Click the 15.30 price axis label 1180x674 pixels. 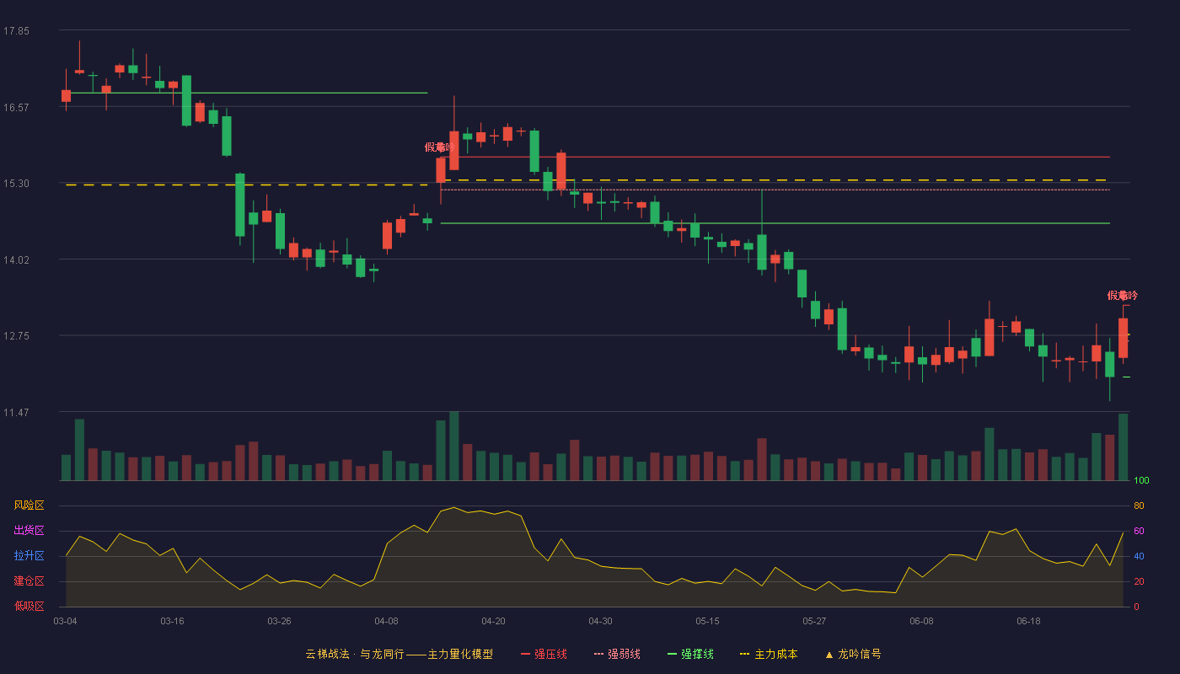pos(16,184)
